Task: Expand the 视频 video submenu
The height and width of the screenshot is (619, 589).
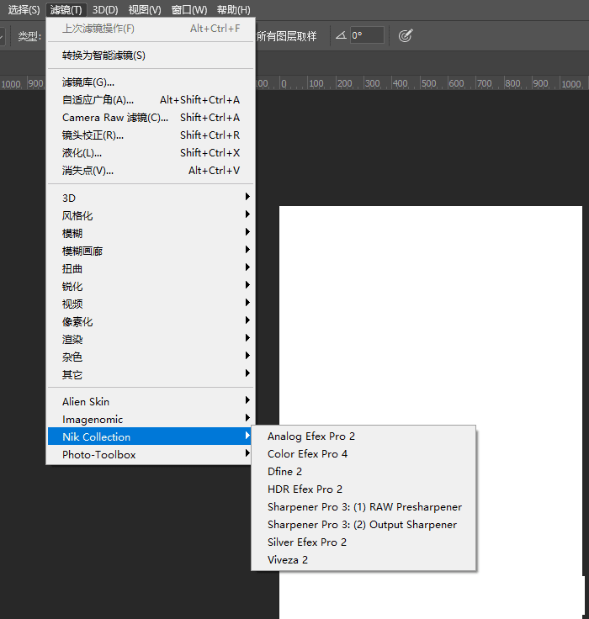Action: point(151,304)
